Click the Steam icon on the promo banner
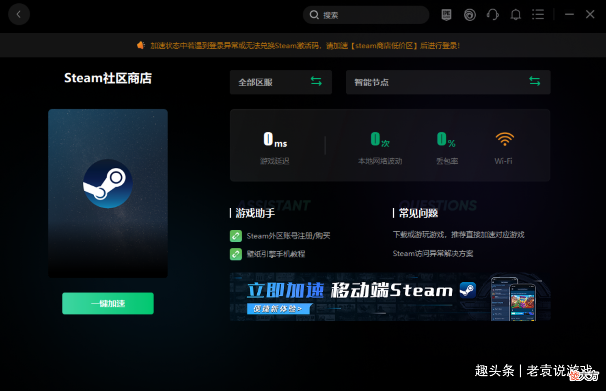This screenshot has width=606, height=391. click(x=468, y=290)
